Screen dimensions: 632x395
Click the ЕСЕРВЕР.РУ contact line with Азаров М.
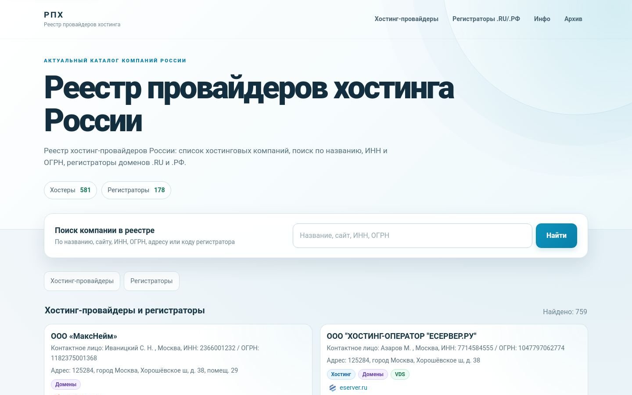point(445,348)
